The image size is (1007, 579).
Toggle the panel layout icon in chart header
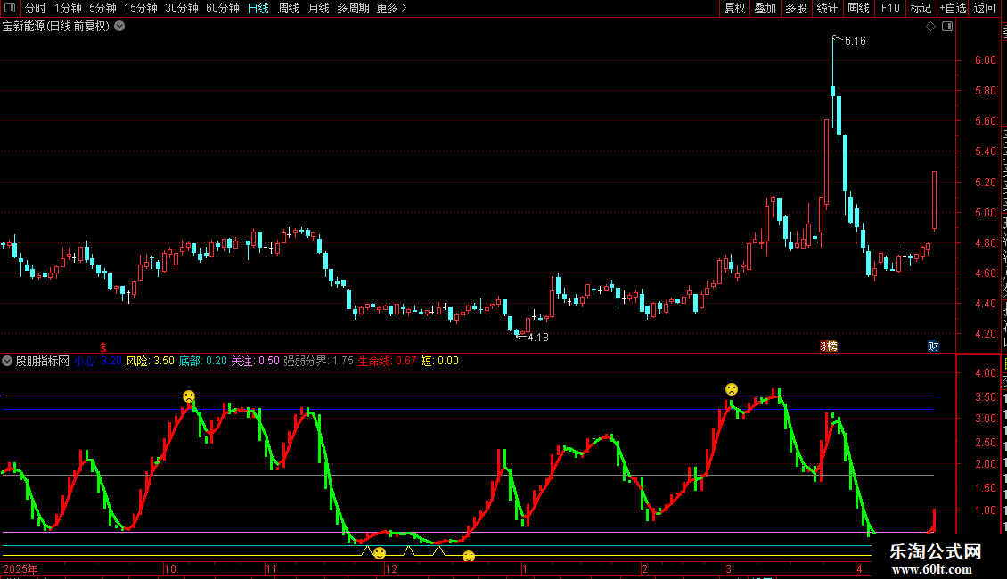(947, 27)
